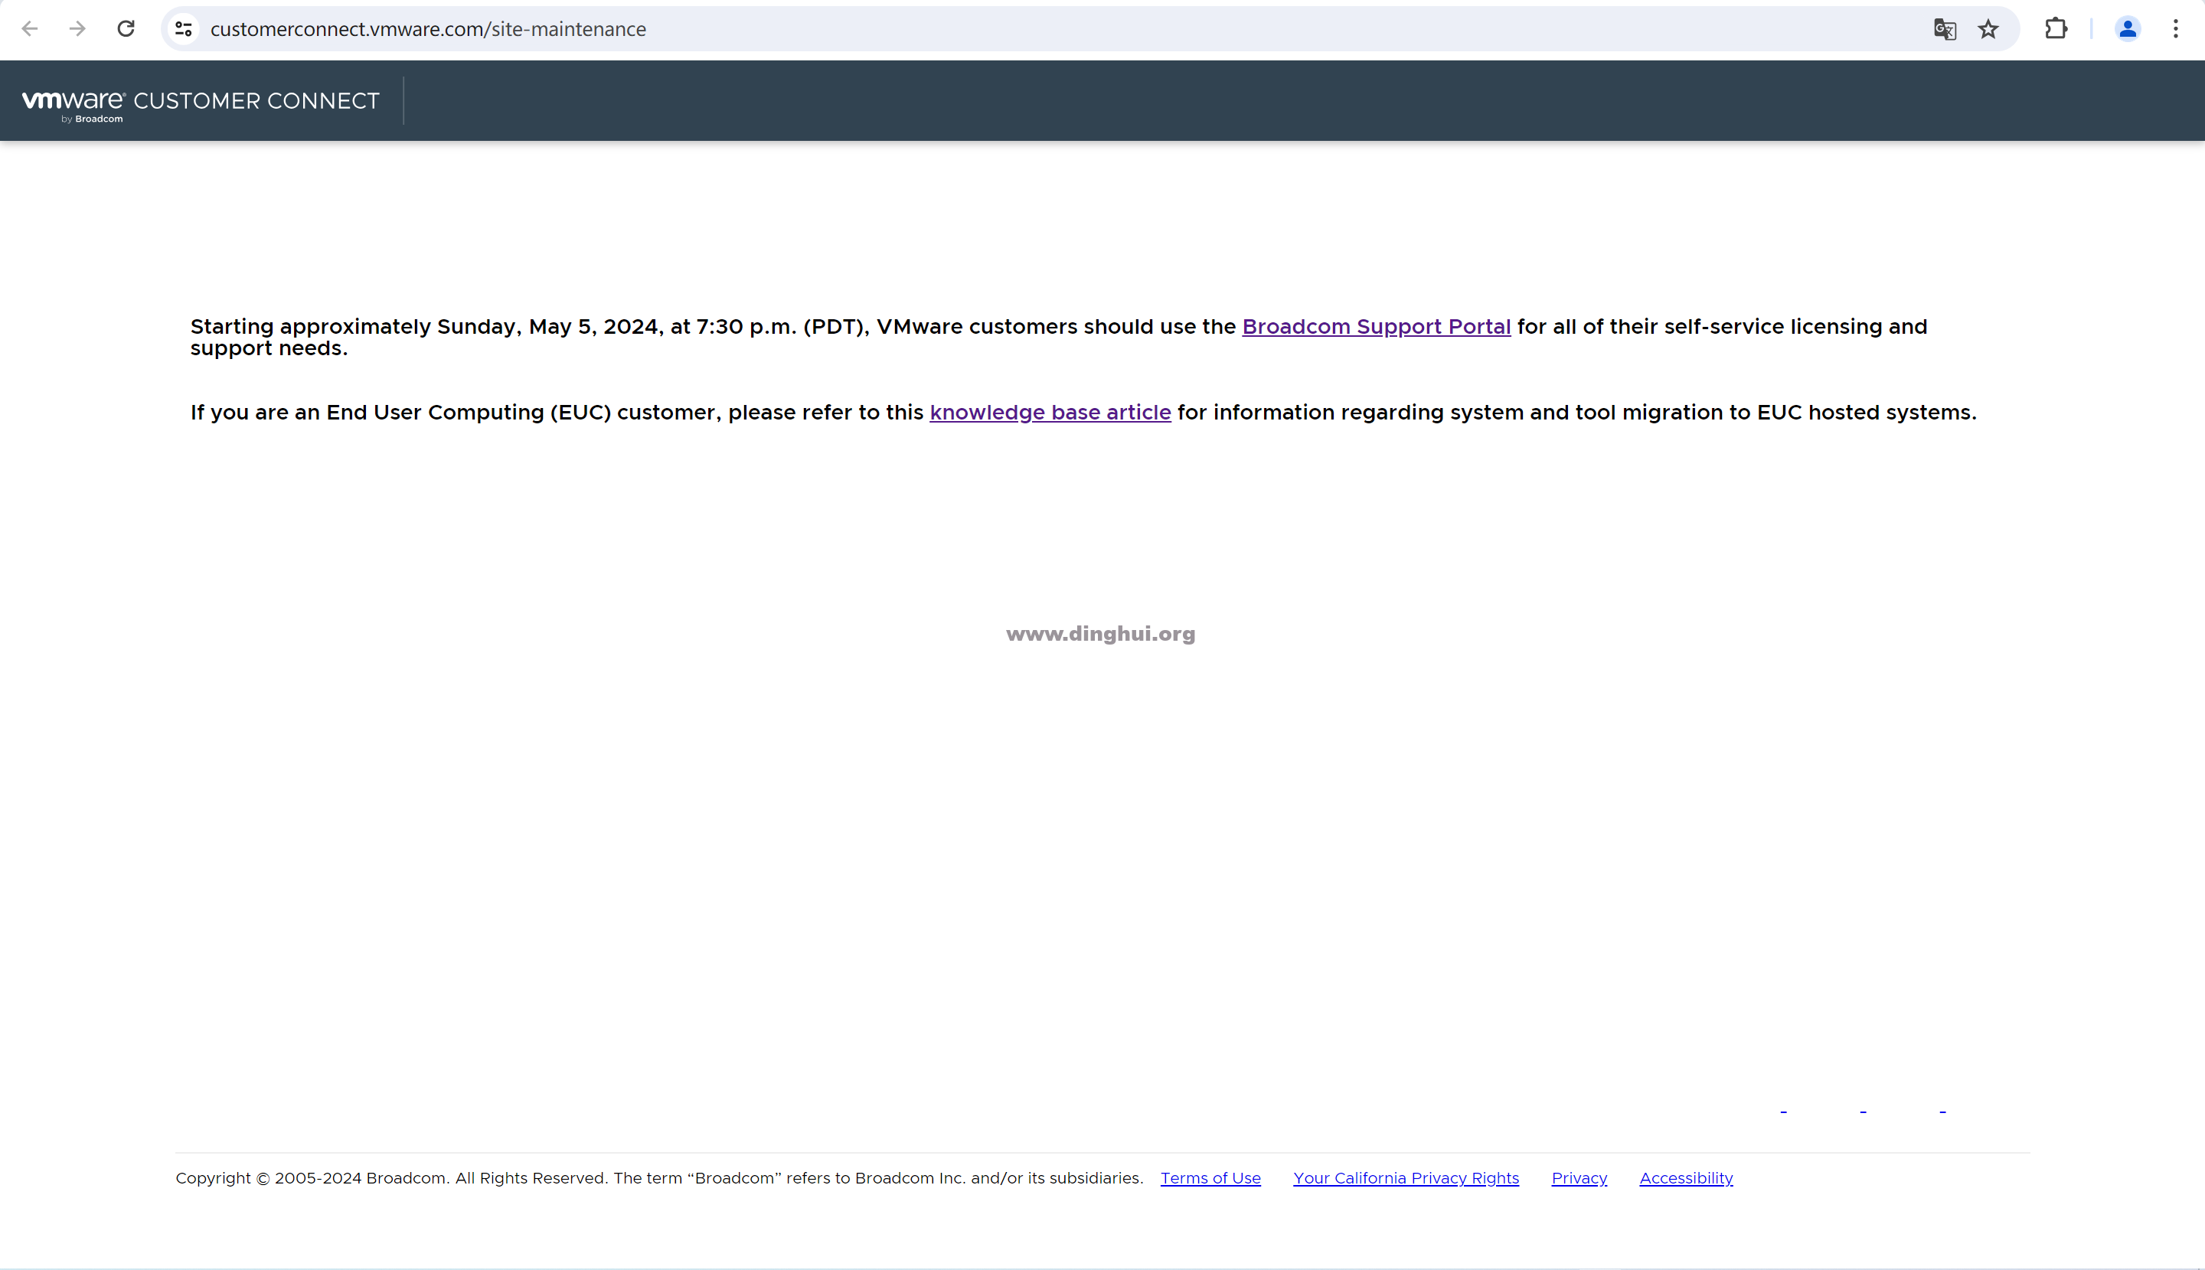Click the VMware Customer Connect logo

[201, 102]
